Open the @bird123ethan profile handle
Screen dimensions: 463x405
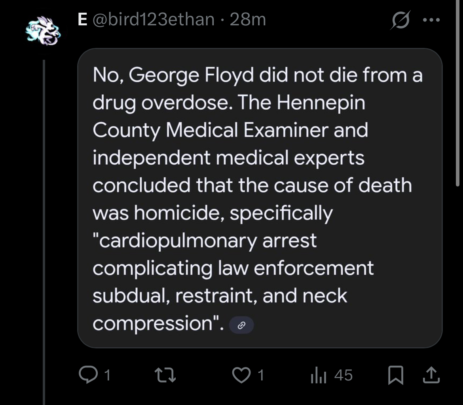(154, 19)
